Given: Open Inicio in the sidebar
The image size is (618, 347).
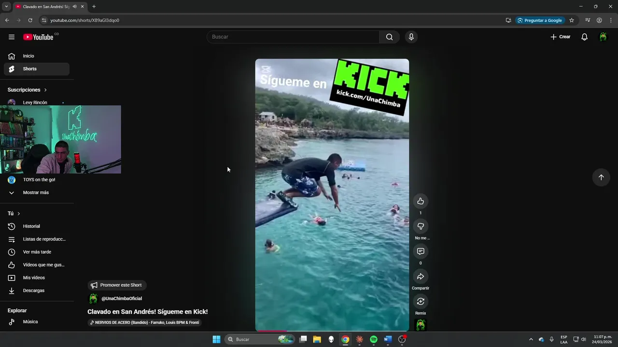Looking at the screenshot, I should point(37,56).
